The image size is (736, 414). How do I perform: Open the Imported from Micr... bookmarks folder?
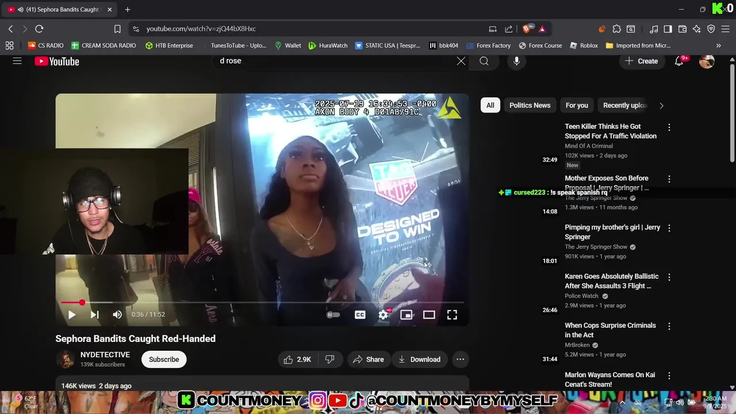638,45
